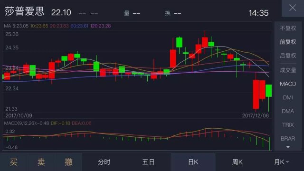The height and width of the screenshot is (171, 304).
Task: Tap the last green candlestick on 2017/12/06
Action: click(268, 91)
